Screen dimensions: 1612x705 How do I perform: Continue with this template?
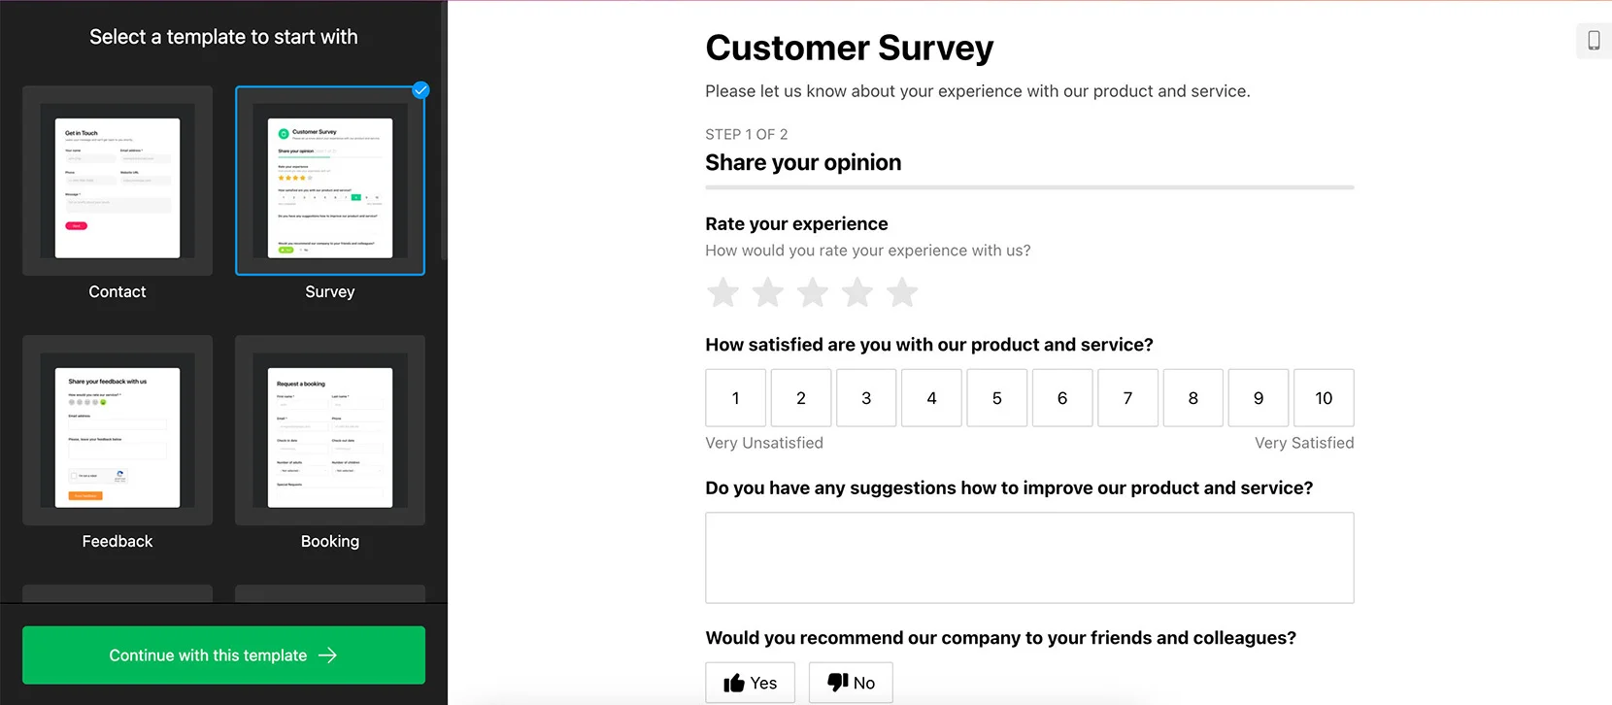click(x=223, y=655)
